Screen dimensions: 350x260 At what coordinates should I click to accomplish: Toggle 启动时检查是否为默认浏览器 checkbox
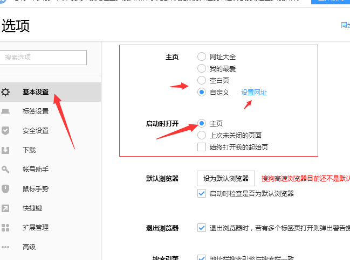click(x=202, y=193)
